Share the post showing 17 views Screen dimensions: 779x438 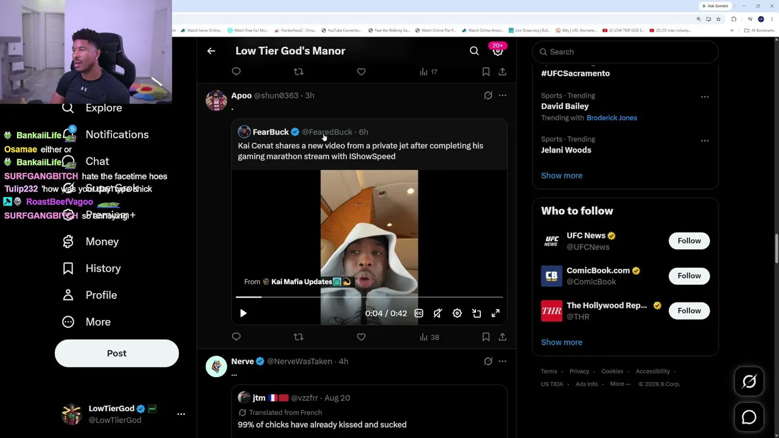click(x=502, y=72)
